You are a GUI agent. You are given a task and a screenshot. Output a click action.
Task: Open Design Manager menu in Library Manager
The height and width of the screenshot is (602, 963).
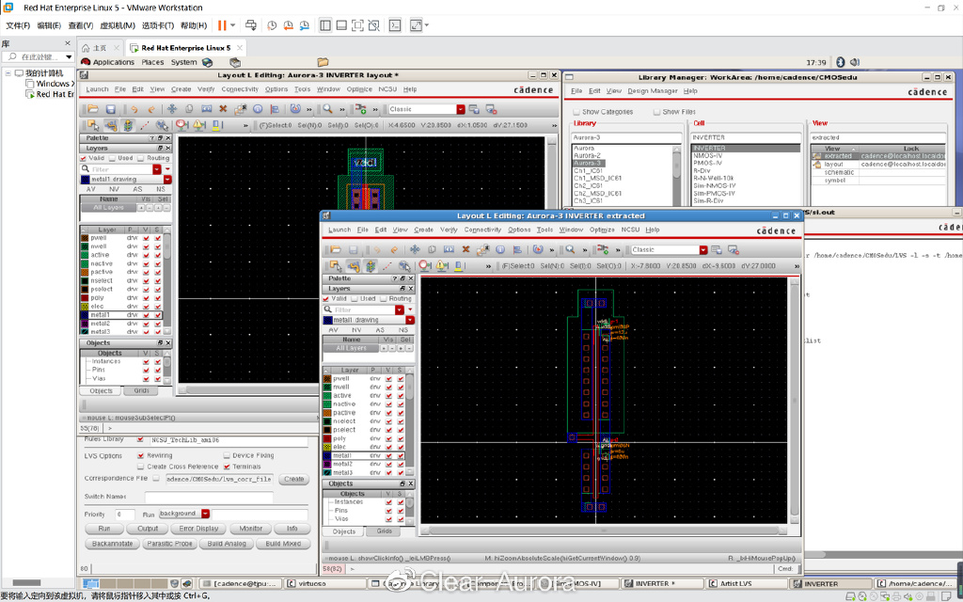[652, 91]
